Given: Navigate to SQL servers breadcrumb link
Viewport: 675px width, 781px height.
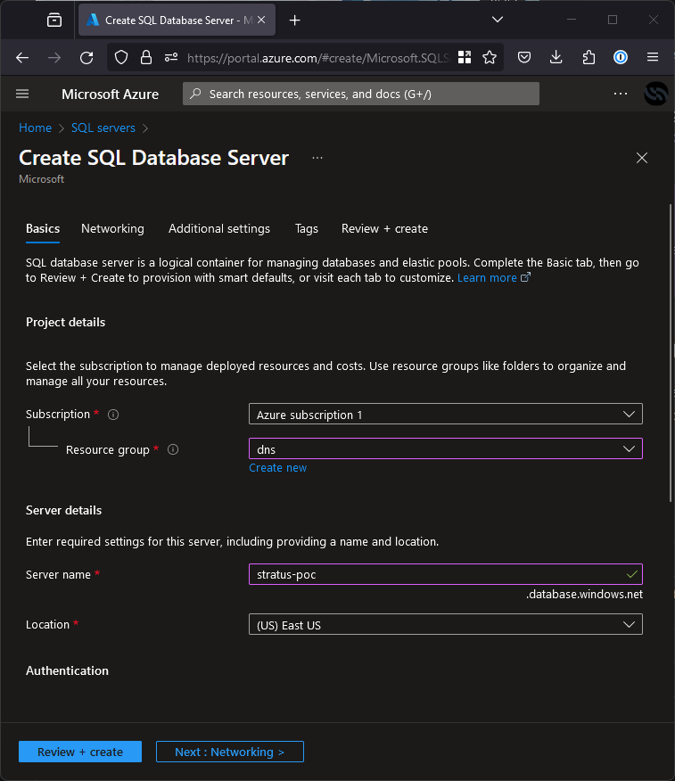Looking at the screenshot, I should pyautogui.click(x=103, y=128).
